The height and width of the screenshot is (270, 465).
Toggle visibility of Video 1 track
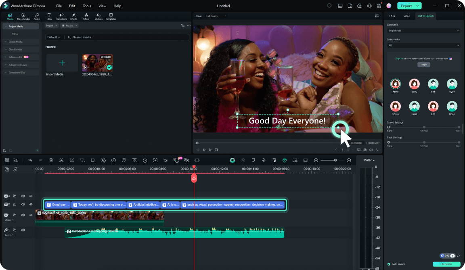(x=31, y=215)
